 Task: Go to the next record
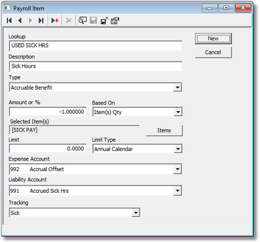30,20
